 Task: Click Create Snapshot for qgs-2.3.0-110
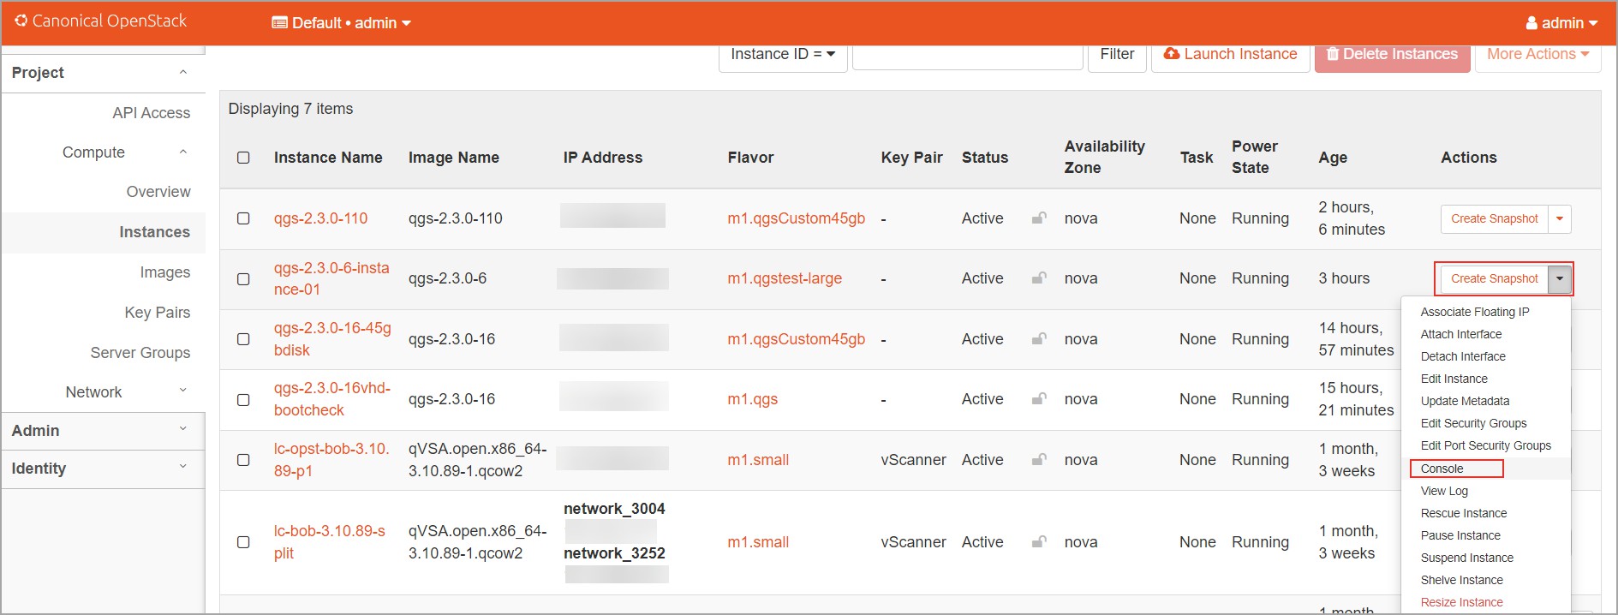pos(1495,218)
